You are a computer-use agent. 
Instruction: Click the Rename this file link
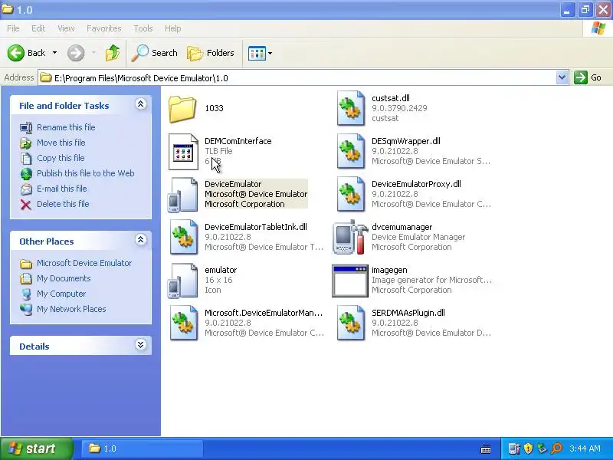click(x=66, y=127)
